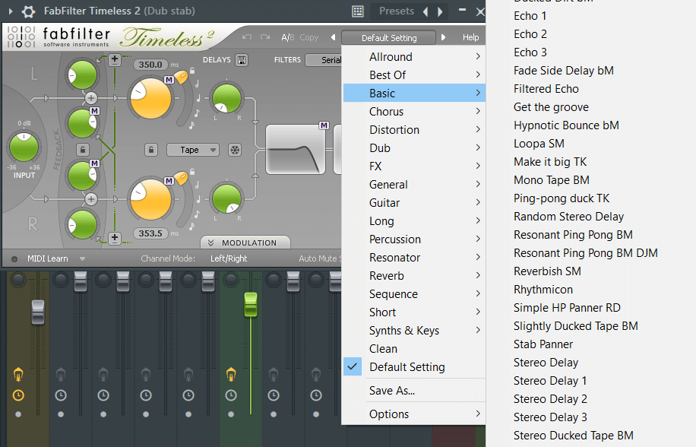The width and height of the screenshot is (696, 447).
Task: Click the M modulation badge on filter panel
Action: pos(324,125)
